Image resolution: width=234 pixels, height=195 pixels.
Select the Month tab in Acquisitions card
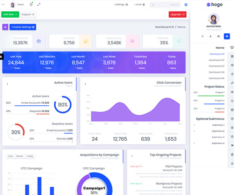(20, 156)
